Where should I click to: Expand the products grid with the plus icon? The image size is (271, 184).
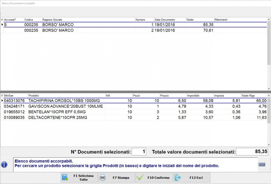[2, 96]
